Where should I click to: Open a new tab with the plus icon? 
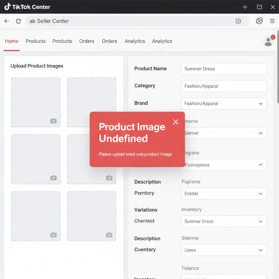coord(245,7)
